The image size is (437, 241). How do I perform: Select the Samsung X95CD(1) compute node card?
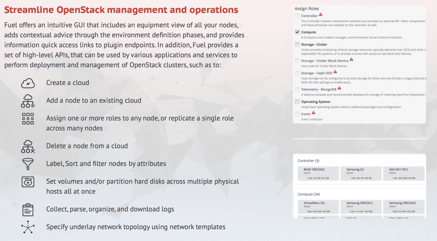[x=361, y=207]
